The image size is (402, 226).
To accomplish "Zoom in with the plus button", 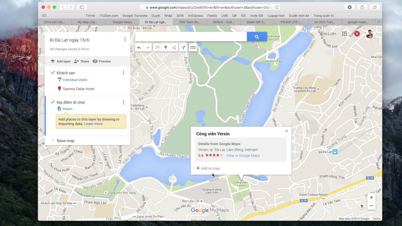I will (x=371, y=197).
